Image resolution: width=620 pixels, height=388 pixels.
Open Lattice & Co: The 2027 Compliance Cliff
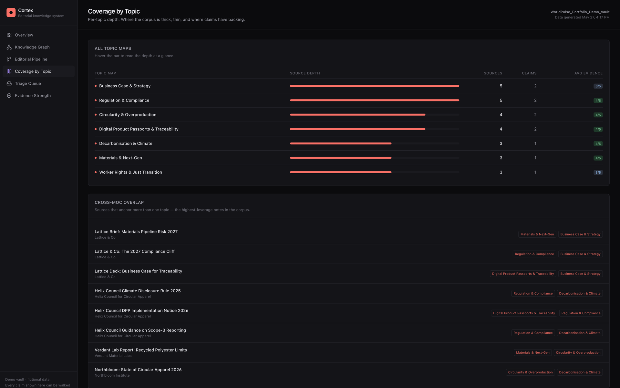tap(134, 252)
